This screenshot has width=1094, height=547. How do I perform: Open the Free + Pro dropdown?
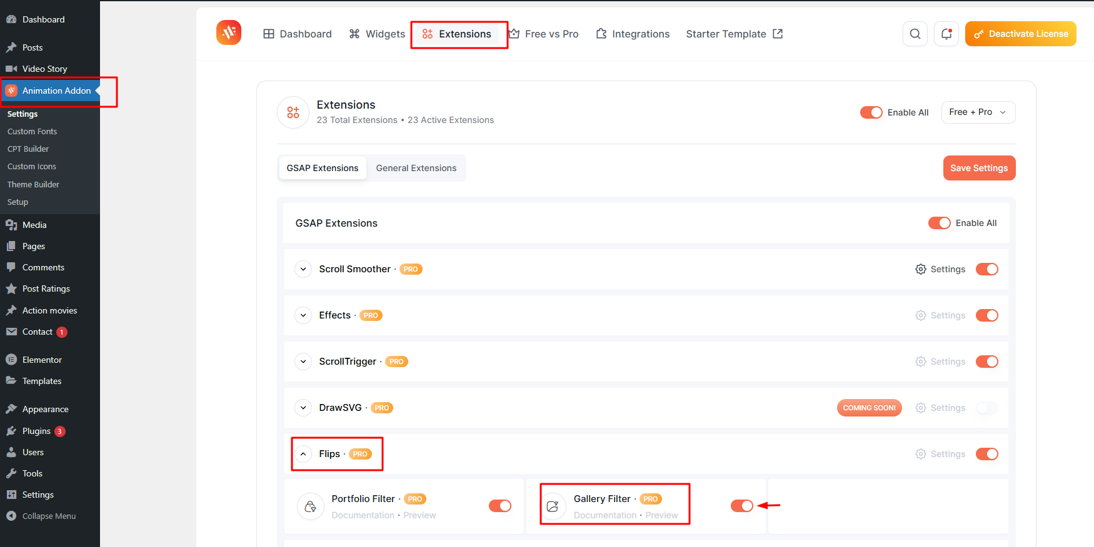[978, 112]
